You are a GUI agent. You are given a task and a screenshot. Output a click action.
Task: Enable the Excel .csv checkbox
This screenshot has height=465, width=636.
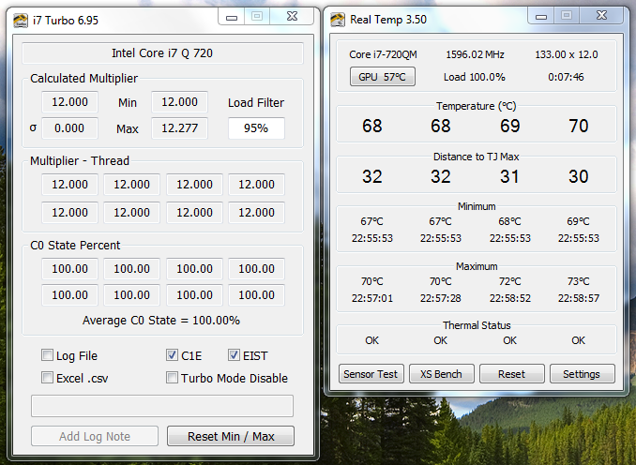[47, 378]
